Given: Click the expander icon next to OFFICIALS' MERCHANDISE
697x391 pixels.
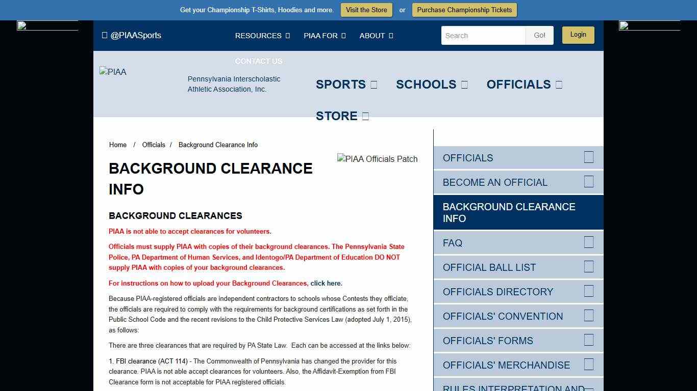Looking at the screenshot, I should coord(588,365).
